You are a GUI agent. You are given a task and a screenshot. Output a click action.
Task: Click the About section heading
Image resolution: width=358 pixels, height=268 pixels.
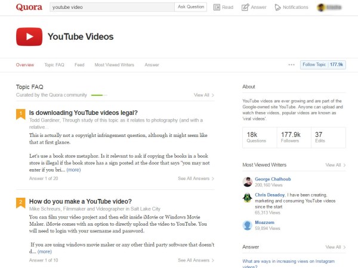249,86
